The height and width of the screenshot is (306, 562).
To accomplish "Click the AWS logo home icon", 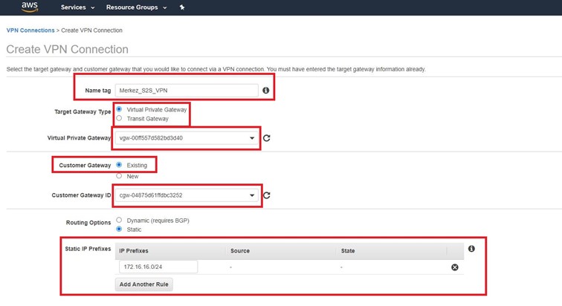I will click(x=29, y=7).
